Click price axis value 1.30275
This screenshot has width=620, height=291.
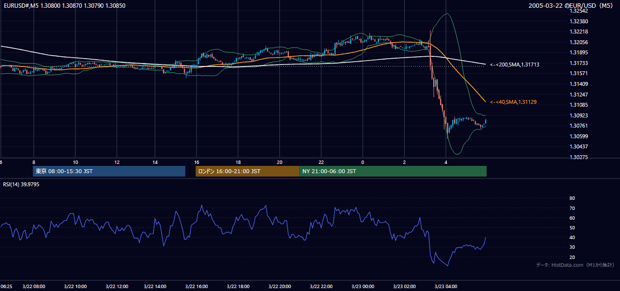click(579, 157)
